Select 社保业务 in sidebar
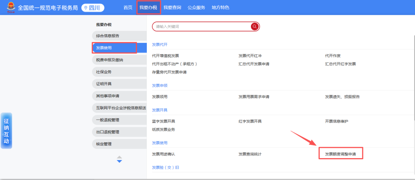The image size is (415, 180). (120, 72)
